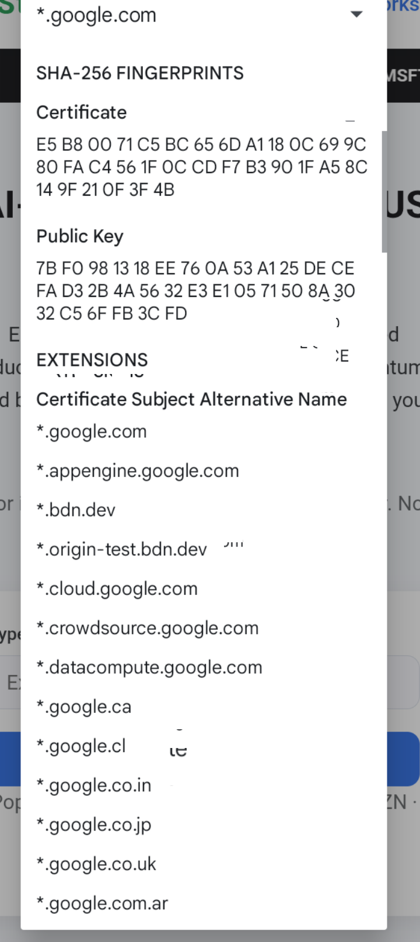
Task: Select the *.google.co.uk entry
Action: pos(96,864)
